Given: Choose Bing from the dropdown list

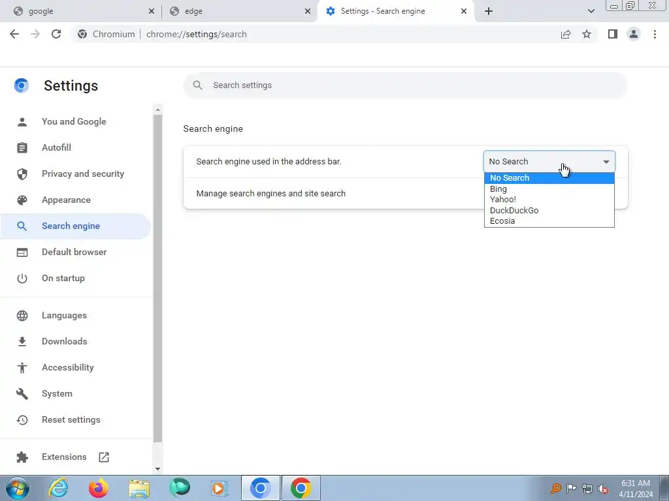Looking at the screenshot, I should tap(549, 189).
